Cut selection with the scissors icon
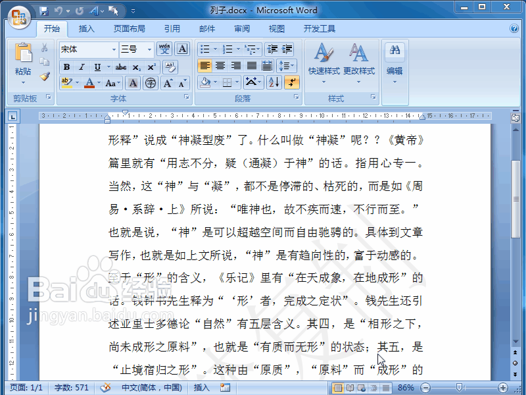The height and width of the screenshot is (395, 526). pos(44,47)
